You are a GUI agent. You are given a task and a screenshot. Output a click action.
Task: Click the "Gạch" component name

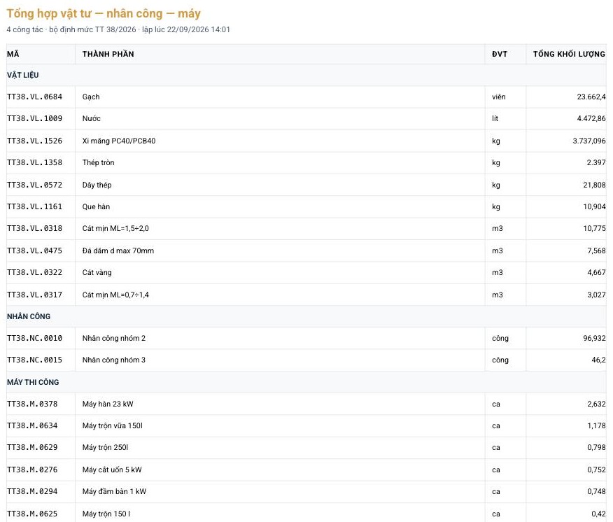click(91, 97)
